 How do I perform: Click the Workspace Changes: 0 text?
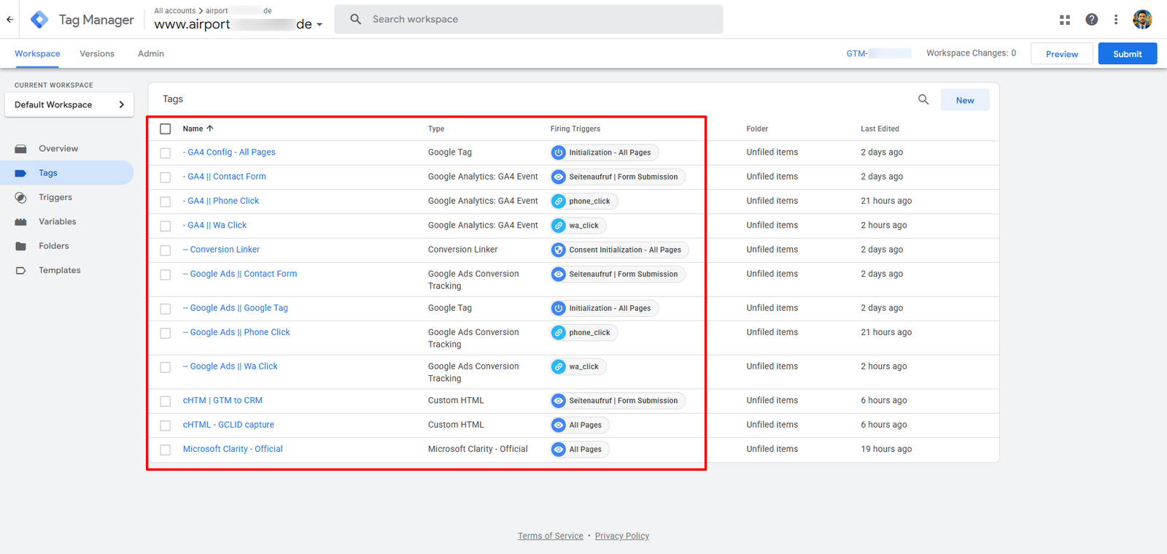click(x=971, y=53)
